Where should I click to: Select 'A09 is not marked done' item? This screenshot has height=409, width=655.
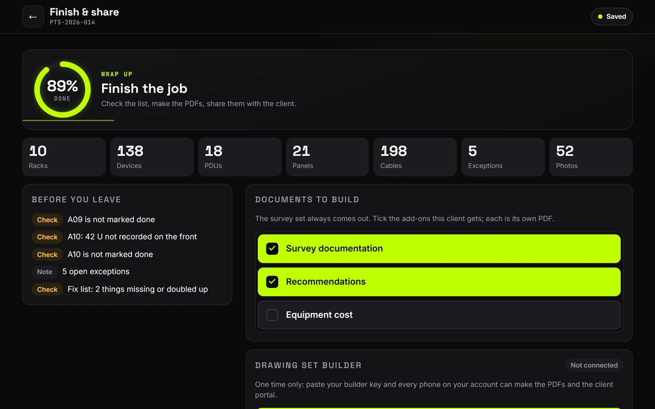111,219
